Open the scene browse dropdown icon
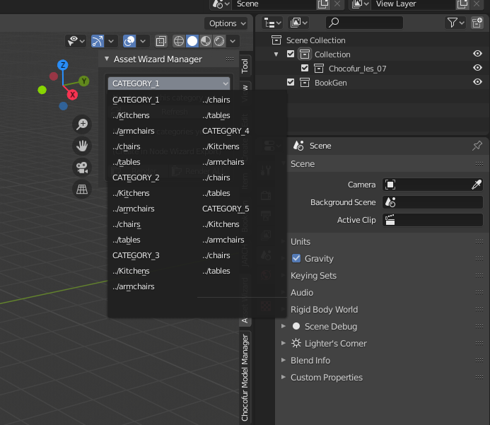Screen dimensions: 490x425 [221, 4]
